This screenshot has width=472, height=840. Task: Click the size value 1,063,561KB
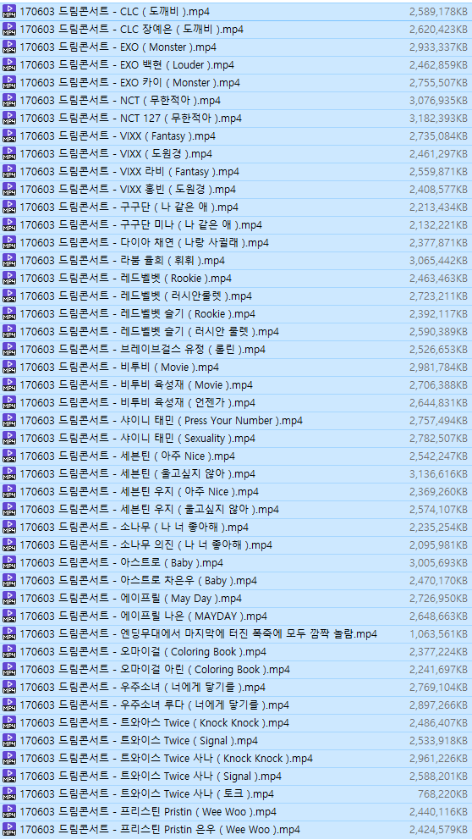(x=438, y=633)
